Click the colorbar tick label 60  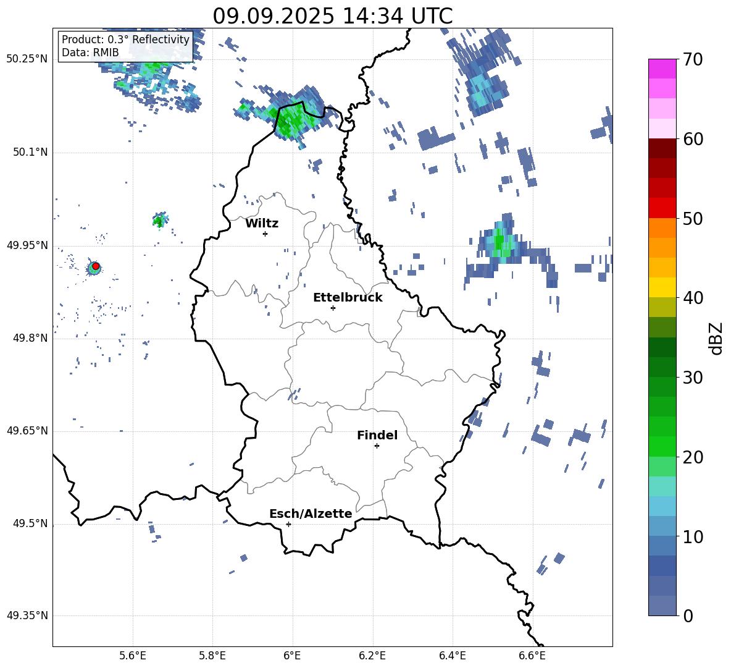pos(693,139)
